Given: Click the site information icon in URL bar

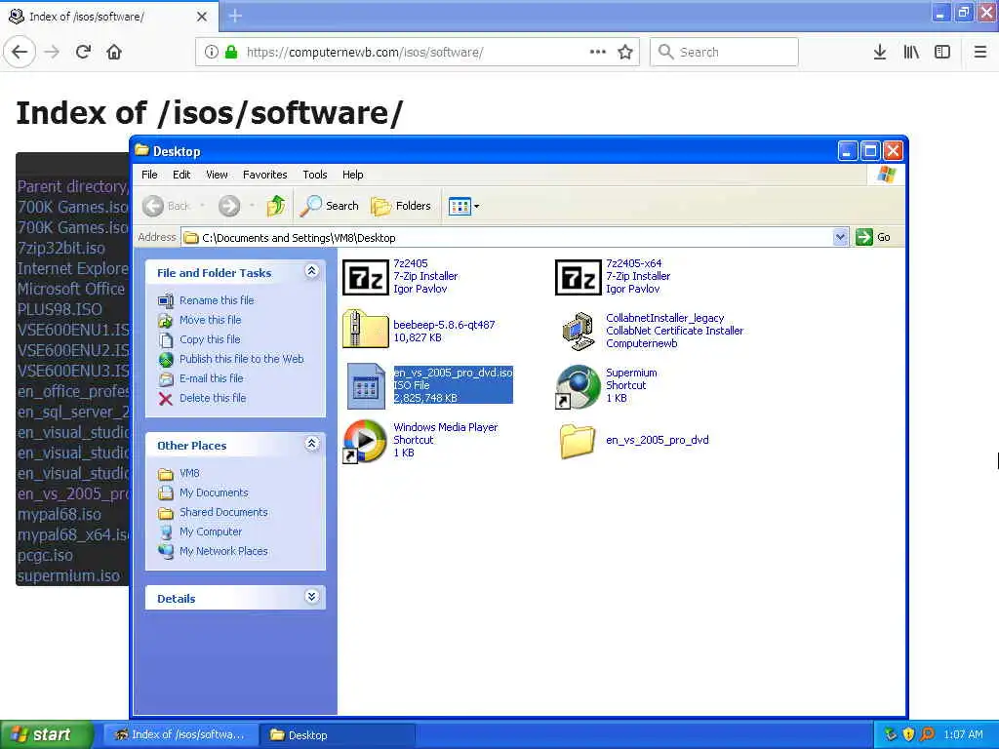Looking at the screenshot, I should (211, 52).
